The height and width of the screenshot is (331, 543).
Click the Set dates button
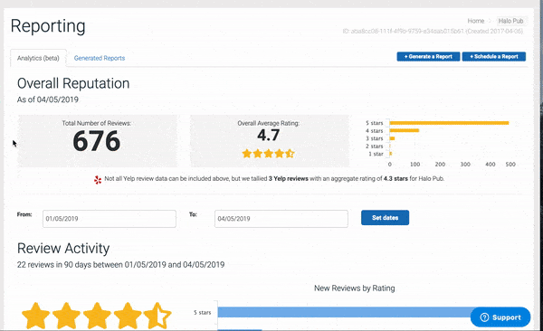(x=386, y=217)
